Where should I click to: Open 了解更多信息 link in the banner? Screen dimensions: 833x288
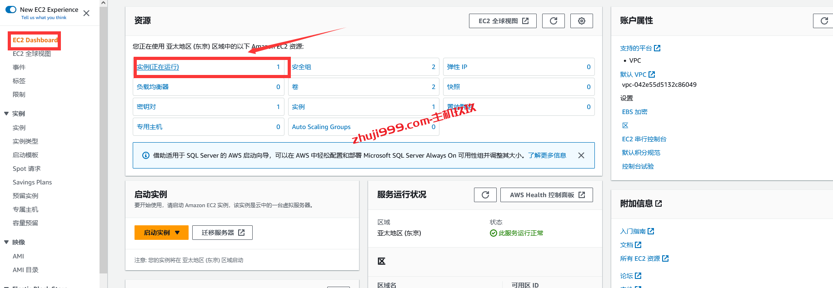[x=547, y=155]
